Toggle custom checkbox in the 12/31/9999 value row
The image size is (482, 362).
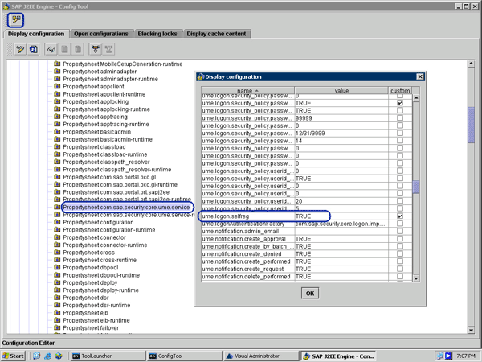[400, 133]
